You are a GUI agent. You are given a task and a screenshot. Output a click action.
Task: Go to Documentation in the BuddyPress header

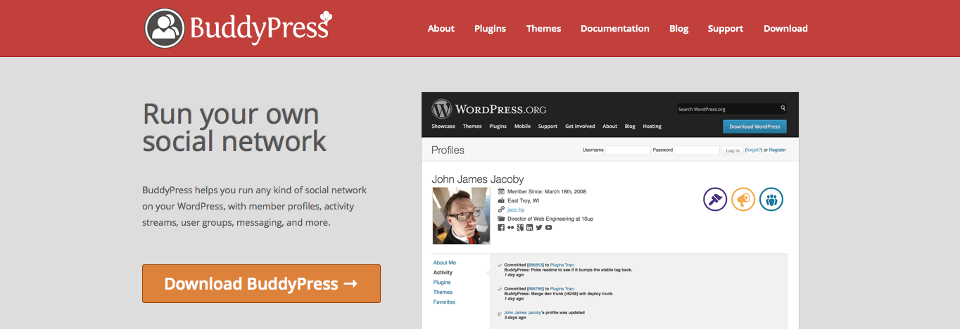(x=615, y=29)
